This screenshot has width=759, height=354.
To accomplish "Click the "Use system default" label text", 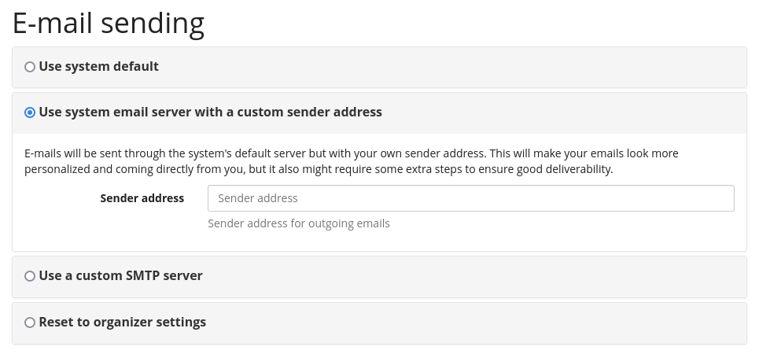I will 98,67.
